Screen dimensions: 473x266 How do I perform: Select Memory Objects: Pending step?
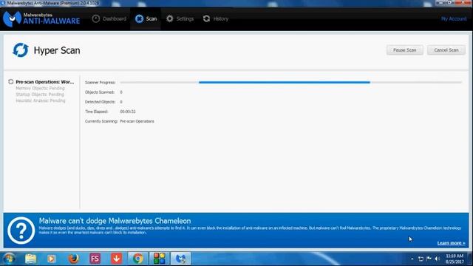(x=40, y=89)
